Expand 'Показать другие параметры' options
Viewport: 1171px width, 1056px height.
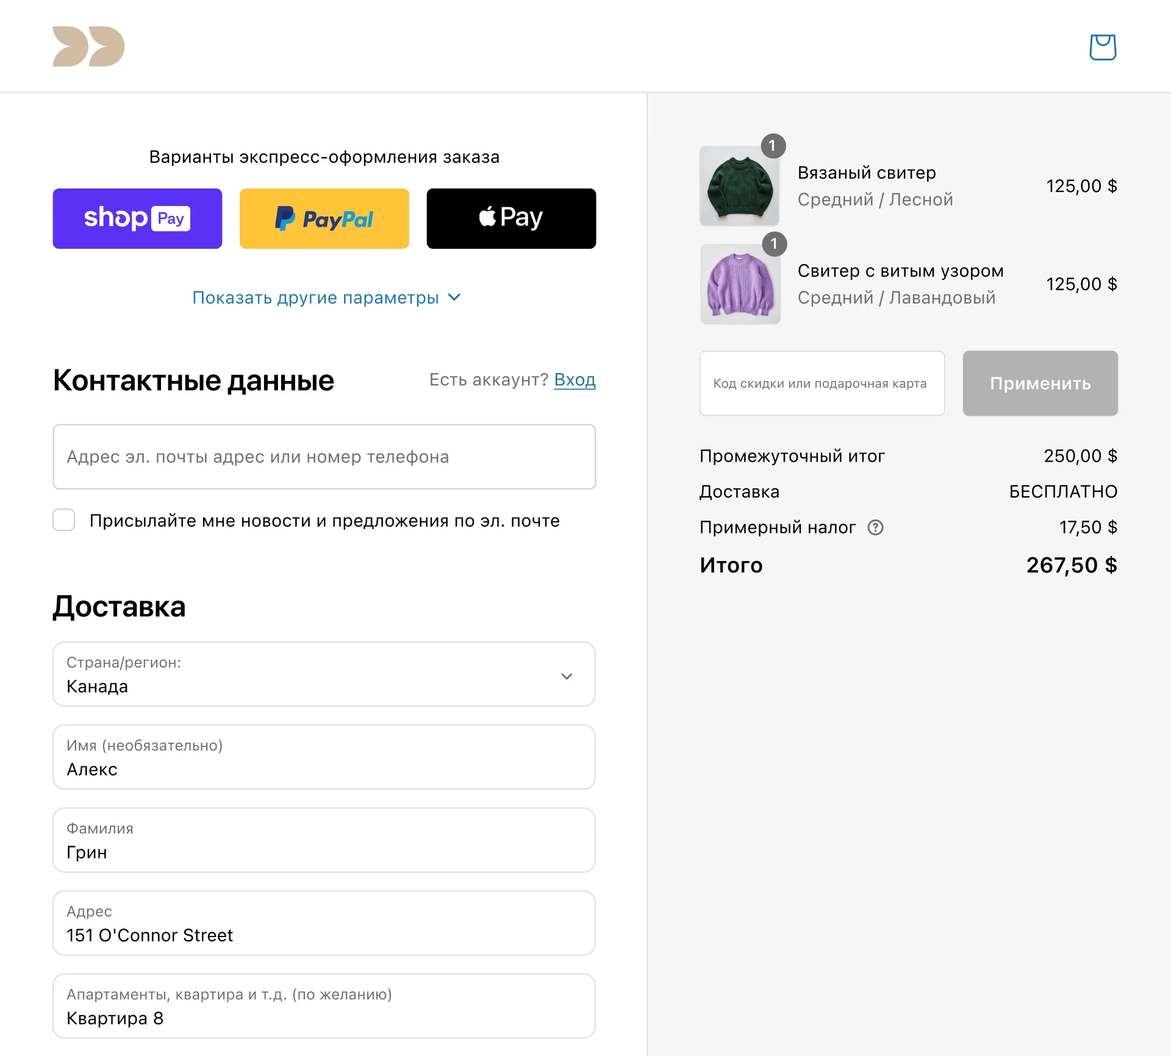coord(326,298)
